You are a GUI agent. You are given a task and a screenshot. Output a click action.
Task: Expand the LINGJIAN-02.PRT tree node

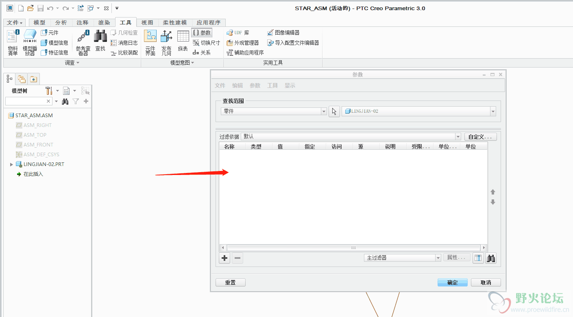pyautogui.click(x=11, y=164)
